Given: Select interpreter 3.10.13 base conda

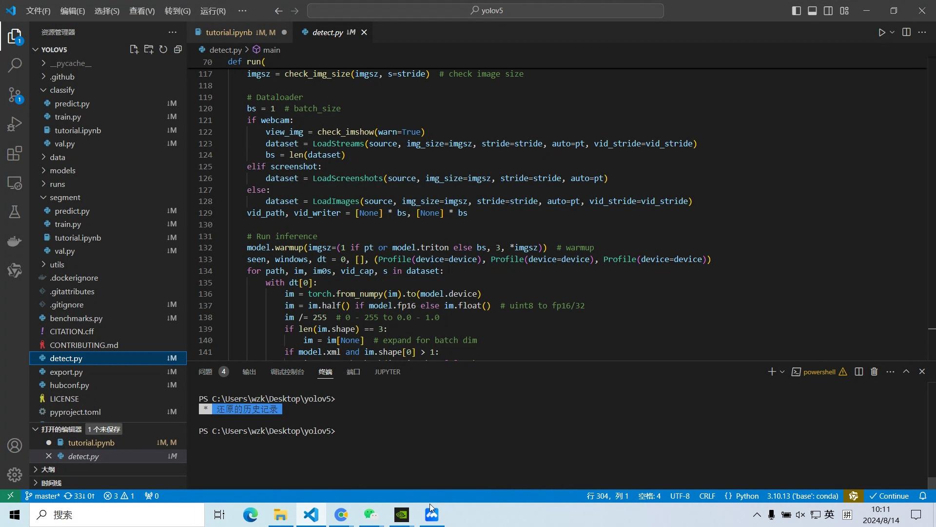Looking at the screenshot, I should coord(803,496).
